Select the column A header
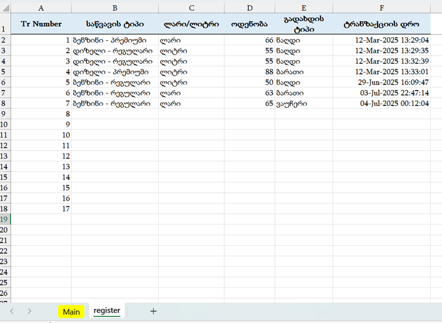Screen dimensions: 442x323 pos(41,8)
